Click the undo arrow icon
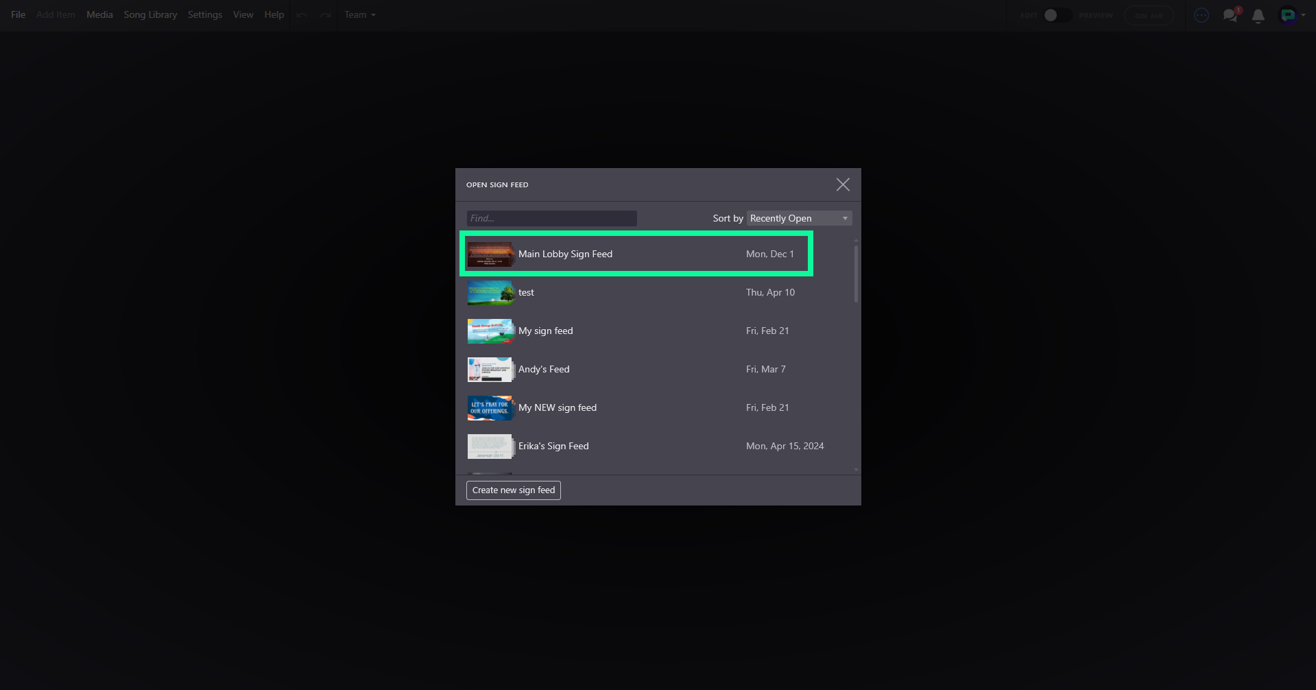The width and height of the screenshot is (1316, 690). pyautogui.click(x=302, y=15)
